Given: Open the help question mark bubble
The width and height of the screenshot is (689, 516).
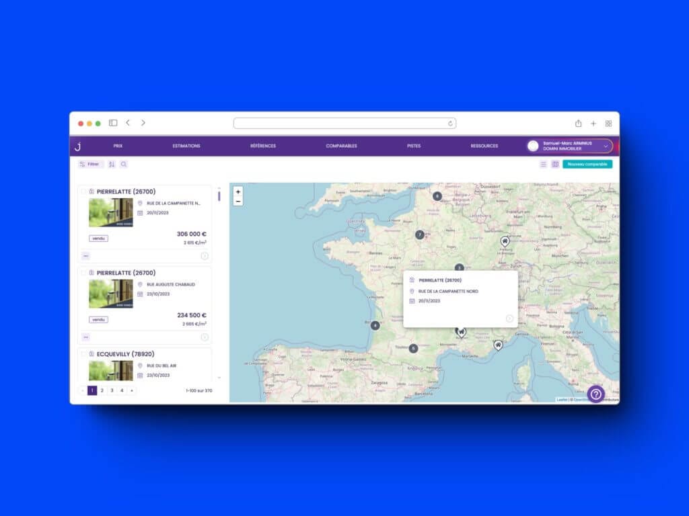Looking at the screenshot, I should 596,394.
